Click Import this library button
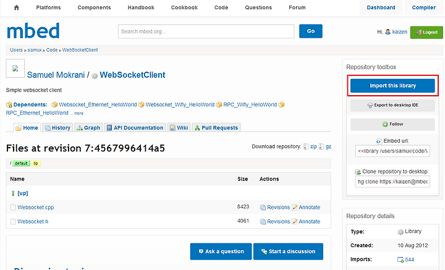The height and width of the screenshot is (270, 445). point(392,86)
